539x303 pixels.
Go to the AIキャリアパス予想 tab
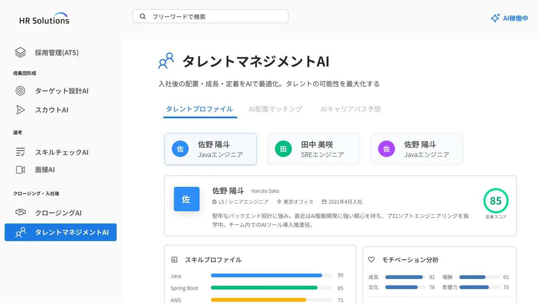(351, 109)
